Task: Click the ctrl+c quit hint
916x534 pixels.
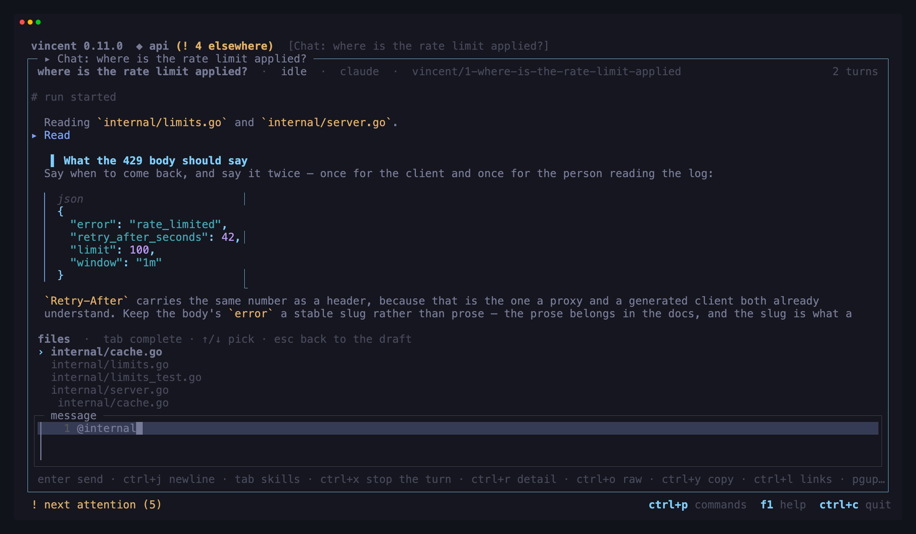Action: click(855, 505)
